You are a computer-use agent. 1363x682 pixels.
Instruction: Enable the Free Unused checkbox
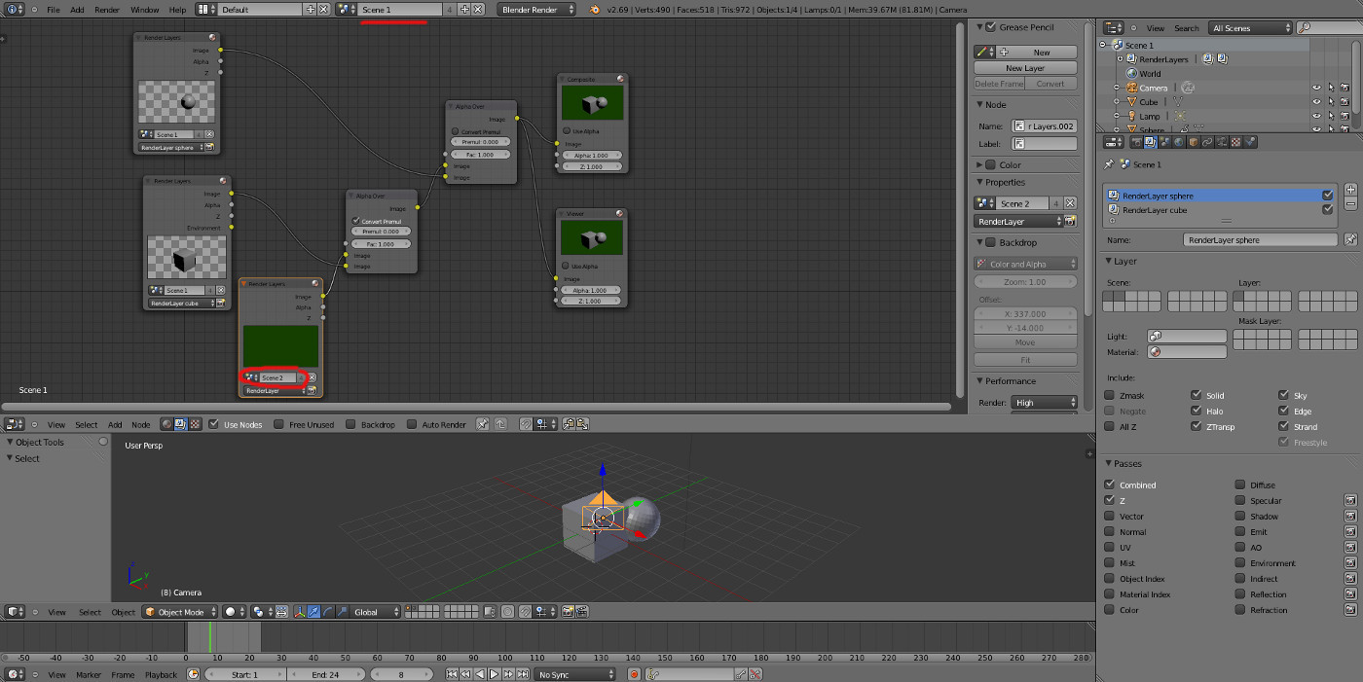(x=278, y=424)
